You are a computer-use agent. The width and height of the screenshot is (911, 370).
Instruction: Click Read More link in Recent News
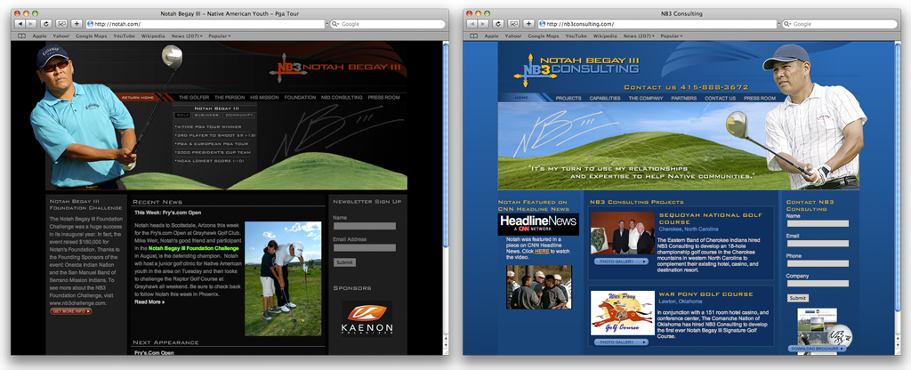point(149,302)
